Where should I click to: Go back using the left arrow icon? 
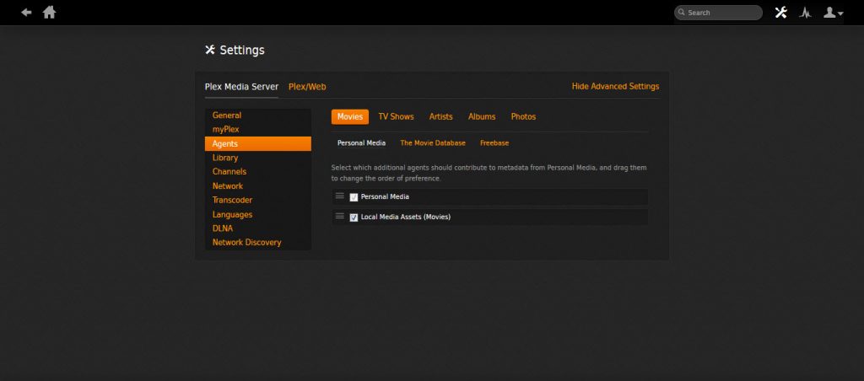click(26, 12)
